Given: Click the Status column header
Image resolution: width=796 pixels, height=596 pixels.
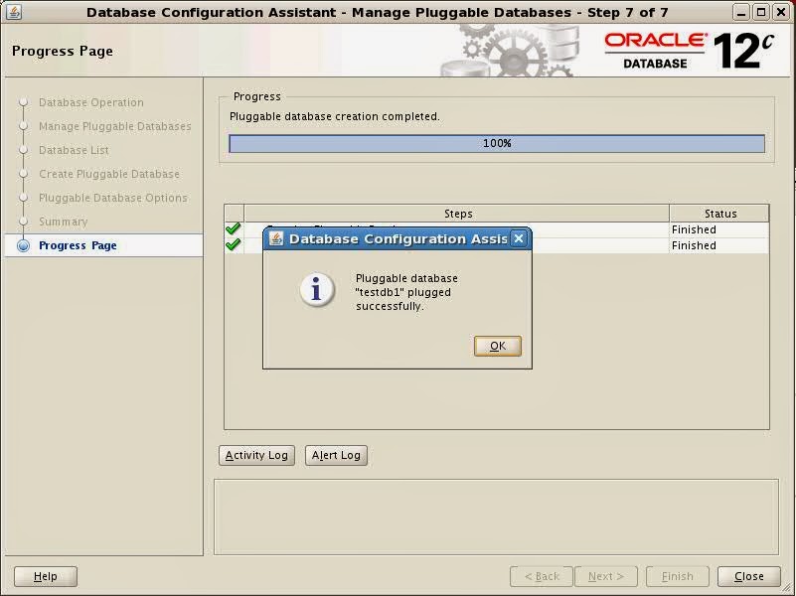Looking at the screenshot, I should 719,214.
